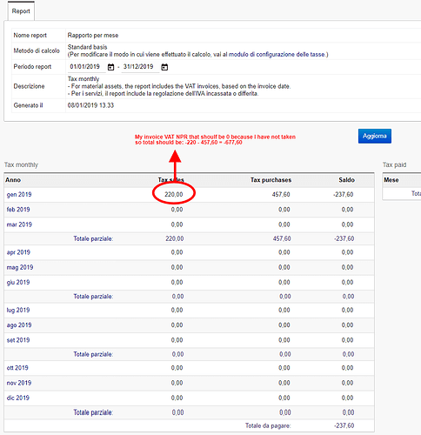
Task: Open the nov 2019 month link
Action: pyautogui.click(x=19, y=383)
